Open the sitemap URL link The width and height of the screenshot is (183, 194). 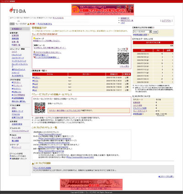55,139
